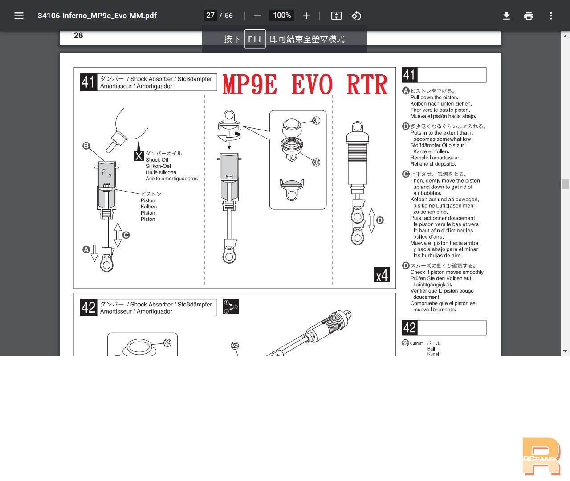Click the step 42 Shock Absorber header
Screen dimensions: 570x481
pyautogui.click(x=148, y=308)
